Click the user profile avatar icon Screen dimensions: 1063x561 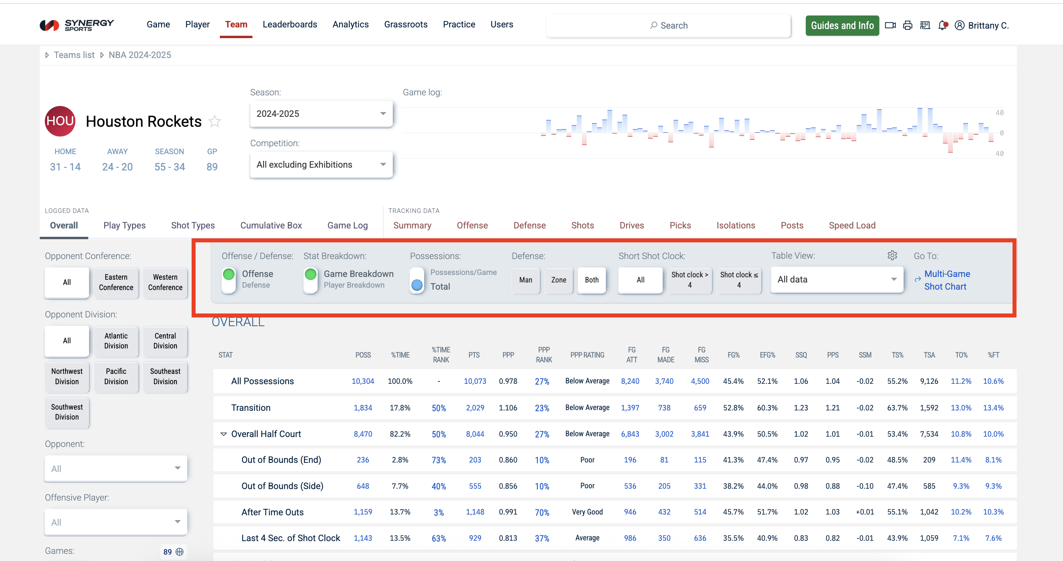959,25
